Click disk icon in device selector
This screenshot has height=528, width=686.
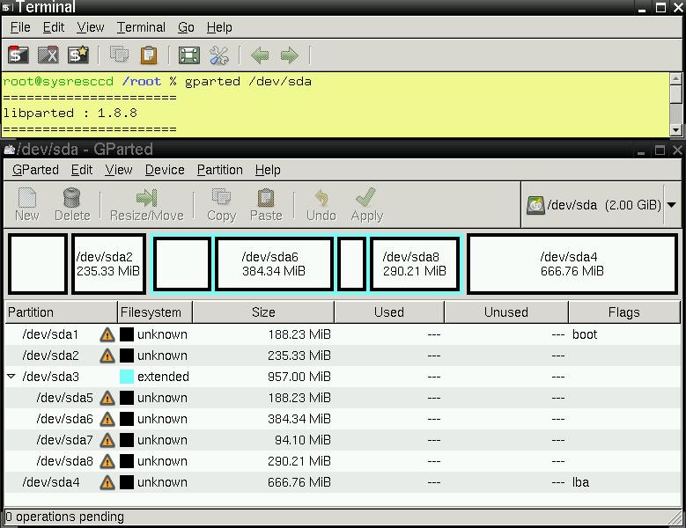[535, 205]
